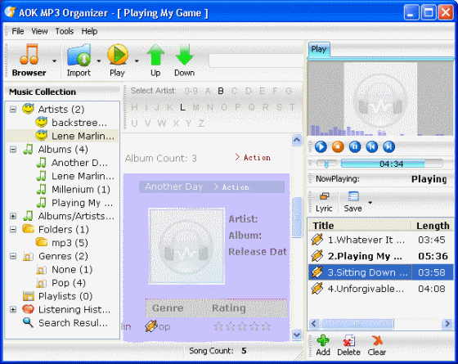Open the mp3 (5) folder
Image resolution: width=458 pixels, height=364 pixels.
[62, 243]
